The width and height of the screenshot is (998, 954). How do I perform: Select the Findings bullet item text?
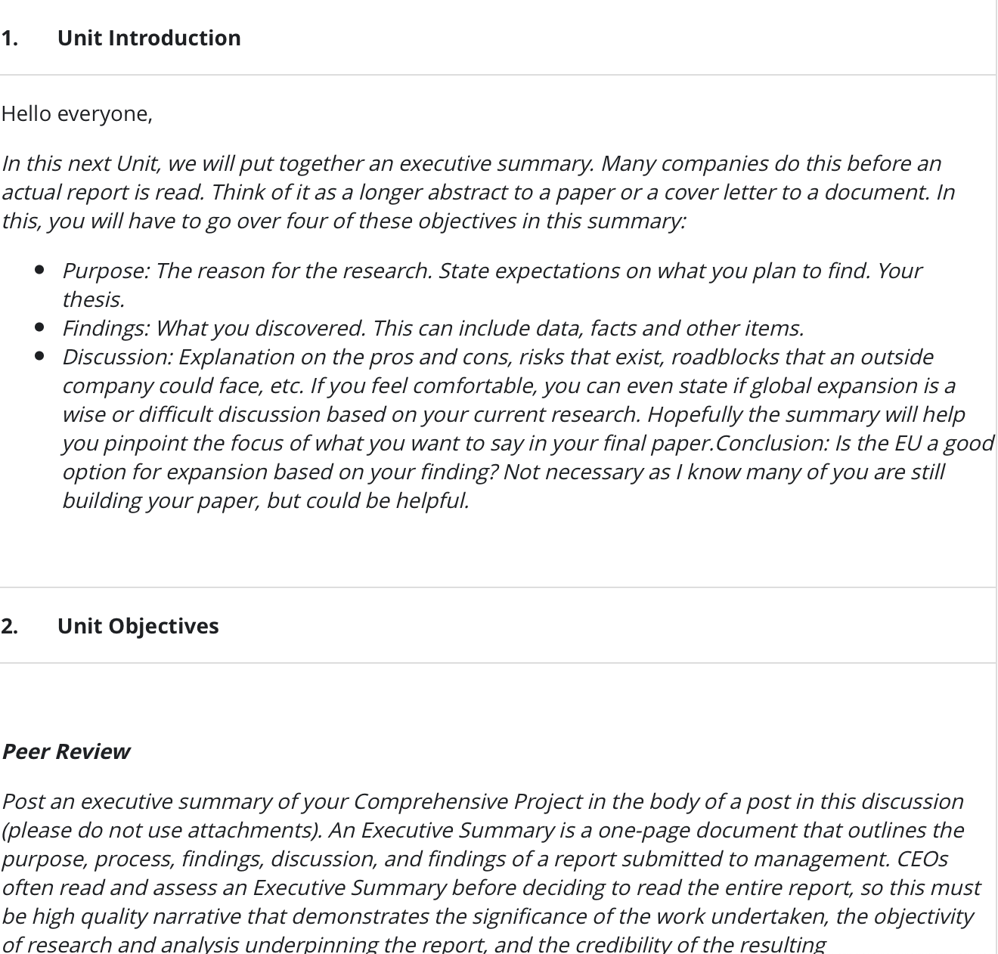click(x=432, y=328)
